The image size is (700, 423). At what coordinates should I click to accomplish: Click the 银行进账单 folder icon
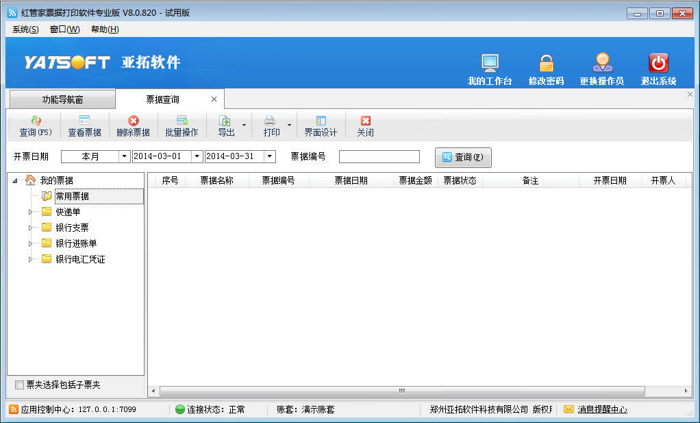47,243
